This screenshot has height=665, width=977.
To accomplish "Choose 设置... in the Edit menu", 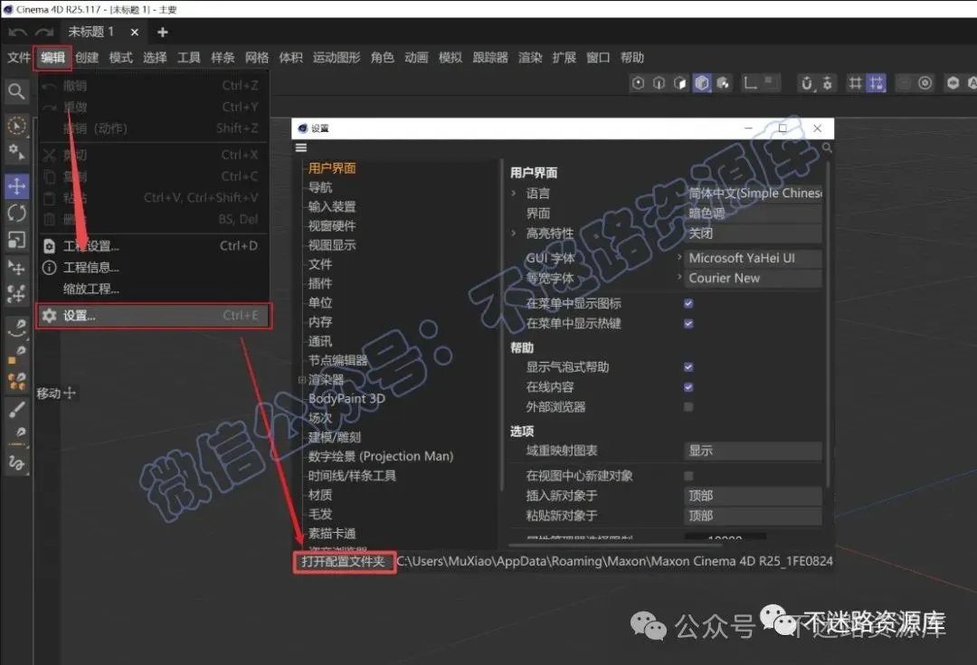I will 153,316.
